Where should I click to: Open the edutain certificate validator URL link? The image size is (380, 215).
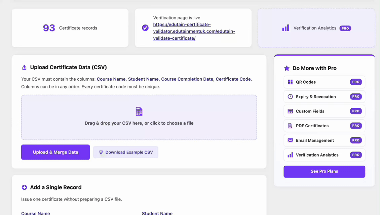tap(194, 31)
